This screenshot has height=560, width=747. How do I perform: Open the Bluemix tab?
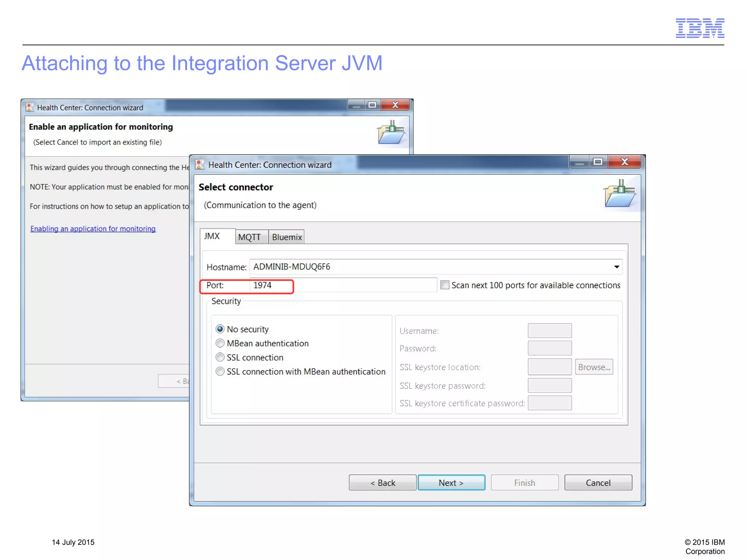[286, 237]
